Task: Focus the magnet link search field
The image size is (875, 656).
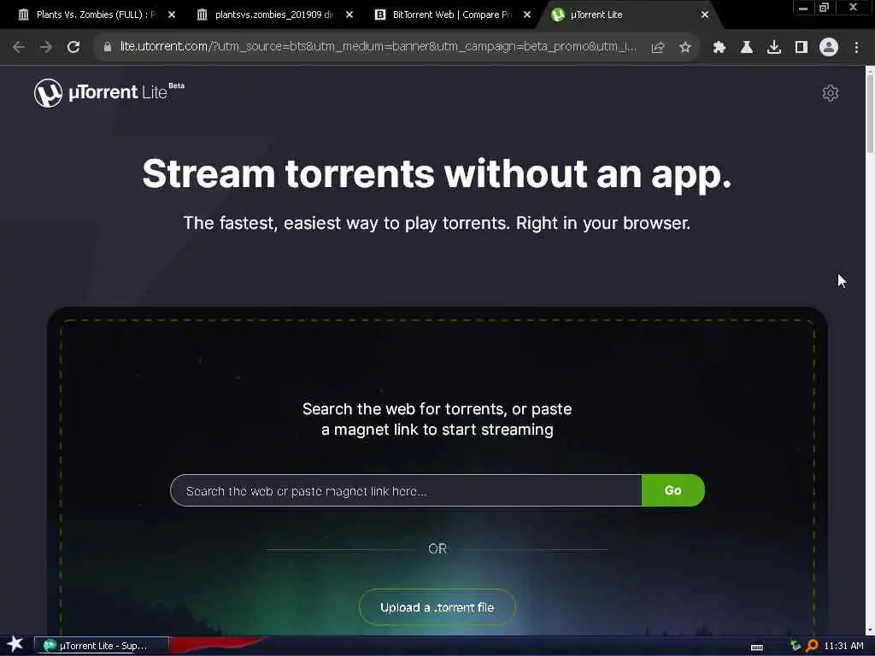Action: [406, 491]
